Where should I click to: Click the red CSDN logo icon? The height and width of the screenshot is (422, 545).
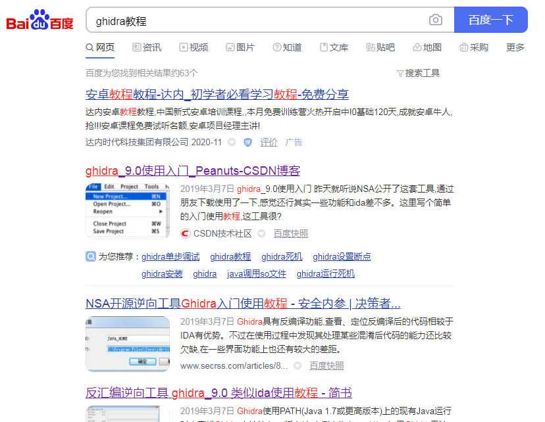point(185,233)
